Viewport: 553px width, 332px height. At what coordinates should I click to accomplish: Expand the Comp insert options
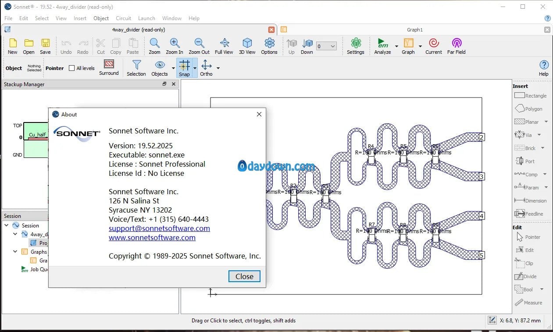coord(545,175)
